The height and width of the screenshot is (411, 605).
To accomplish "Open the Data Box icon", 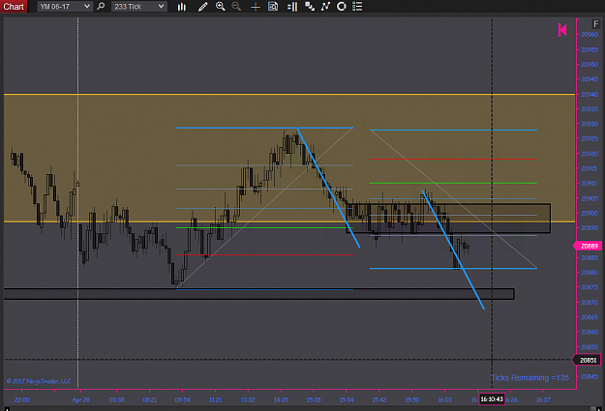I will pyautogui.click(x=273, y=6).
